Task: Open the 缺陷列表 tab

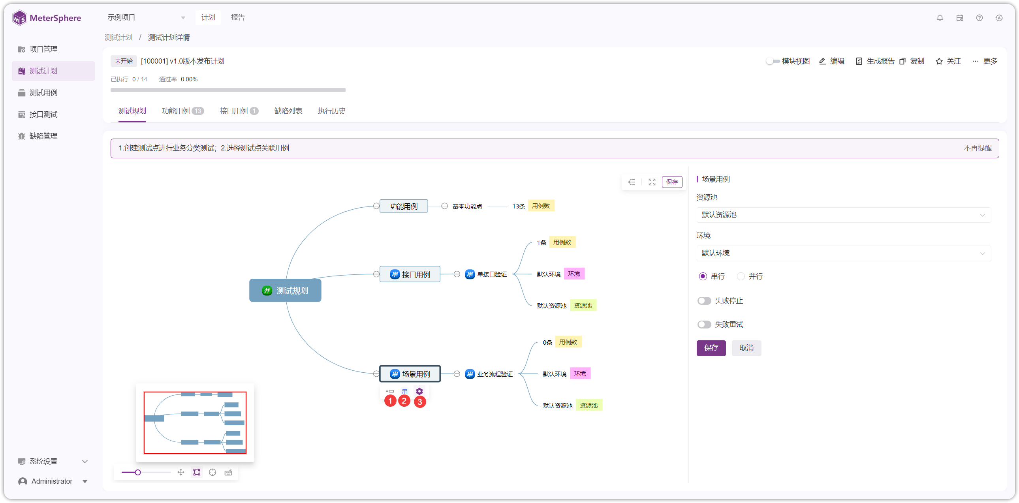Action: [288, 111]
